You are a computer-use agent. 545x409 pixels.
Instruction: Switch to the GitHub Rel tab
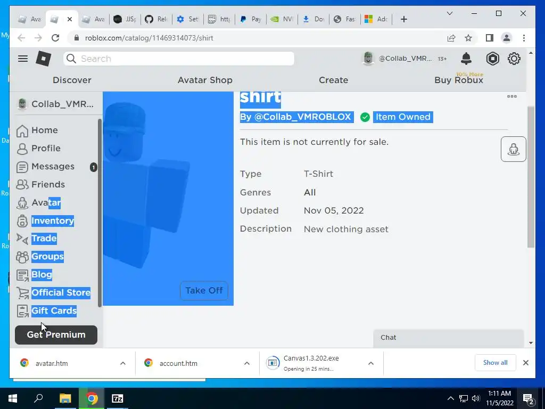[156, 19]
